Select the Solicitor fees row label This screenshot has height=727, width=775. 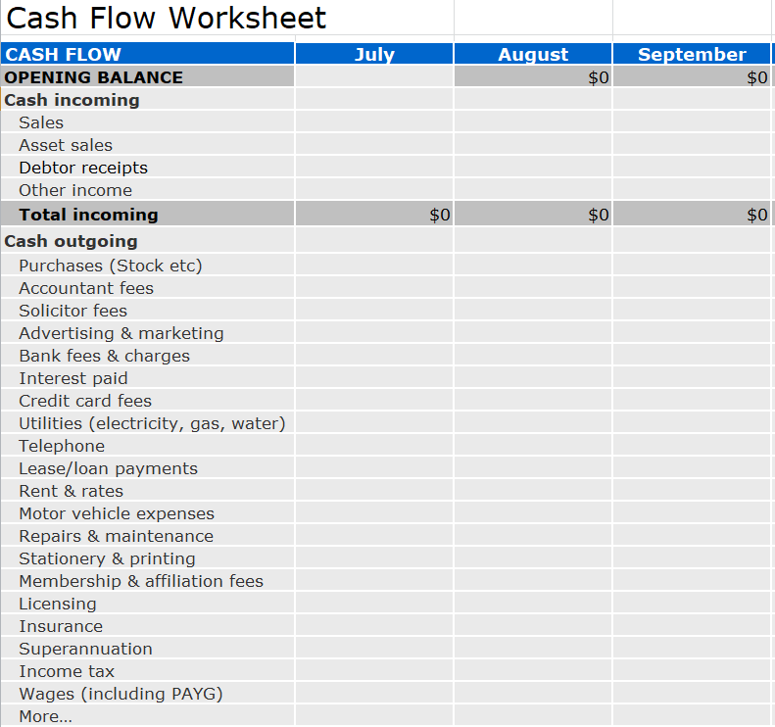click(x=73, y=311)
